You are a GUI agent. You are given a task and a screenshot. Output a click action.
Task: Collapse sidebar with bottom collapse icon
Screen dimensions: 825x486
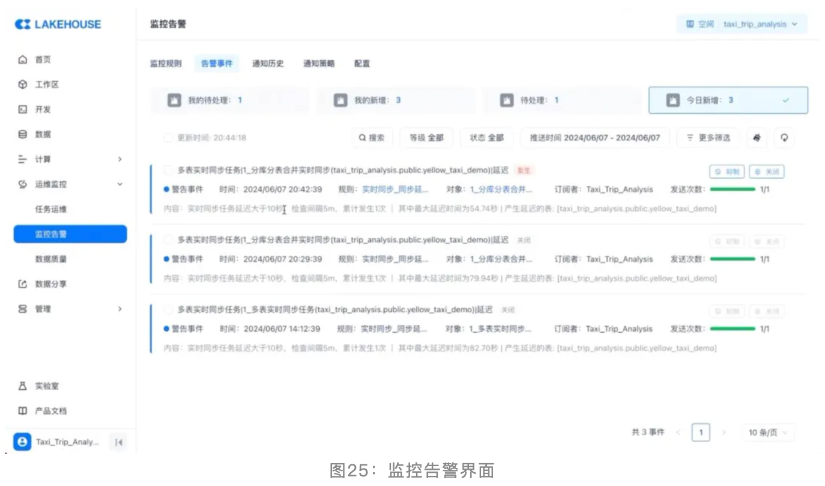(118, 443)
